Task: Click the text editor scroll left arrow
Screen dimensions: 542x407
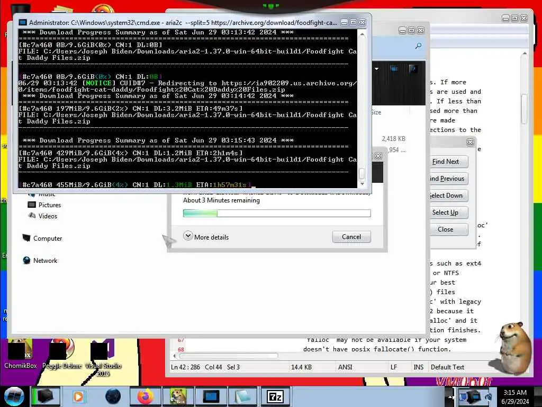Action: [x=174, y=356]
